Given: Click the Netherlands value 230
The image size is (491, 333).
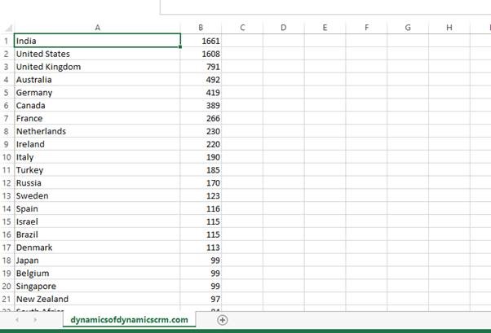Looking at the screenshot, I should click(x=201, y=131).
